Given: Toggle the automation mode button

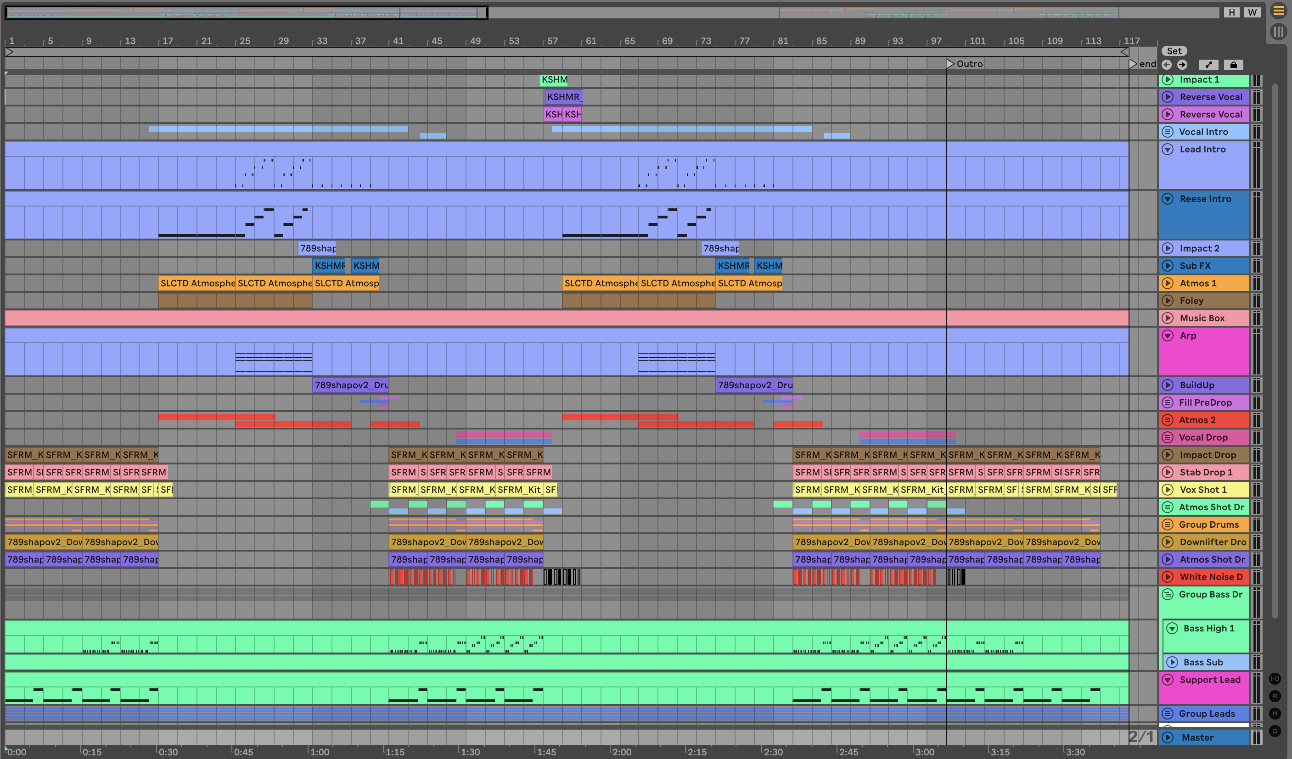Looking at the screenshot, I should pos(1208,65).
